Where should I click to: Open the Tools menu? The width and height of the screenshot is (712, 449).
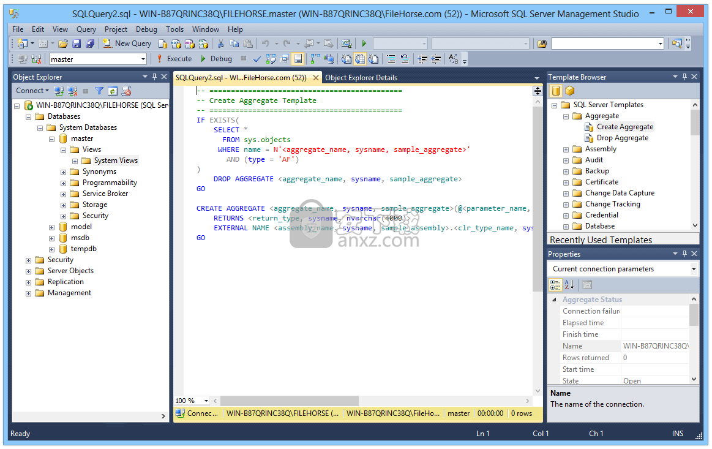tap(174, 29)
